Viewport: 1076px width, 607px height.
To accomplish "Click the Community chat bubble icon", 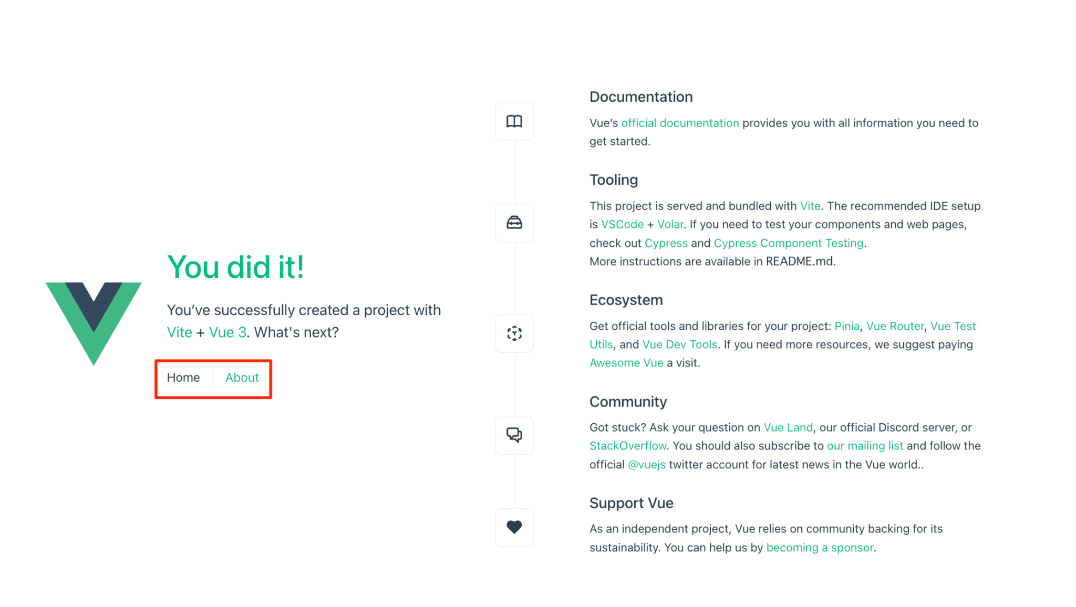I will [514, 435].
